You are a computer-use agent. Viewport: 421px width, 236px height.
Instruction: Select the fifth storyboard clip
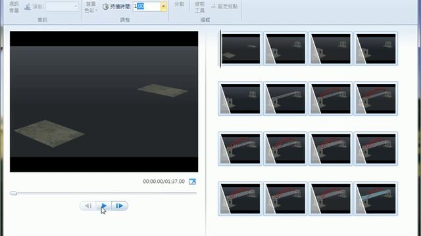click(240, 99)
